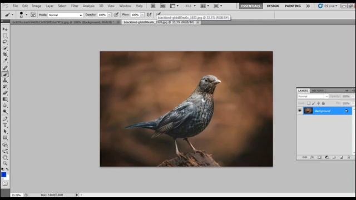Add a layer mask

coord(319,157)
